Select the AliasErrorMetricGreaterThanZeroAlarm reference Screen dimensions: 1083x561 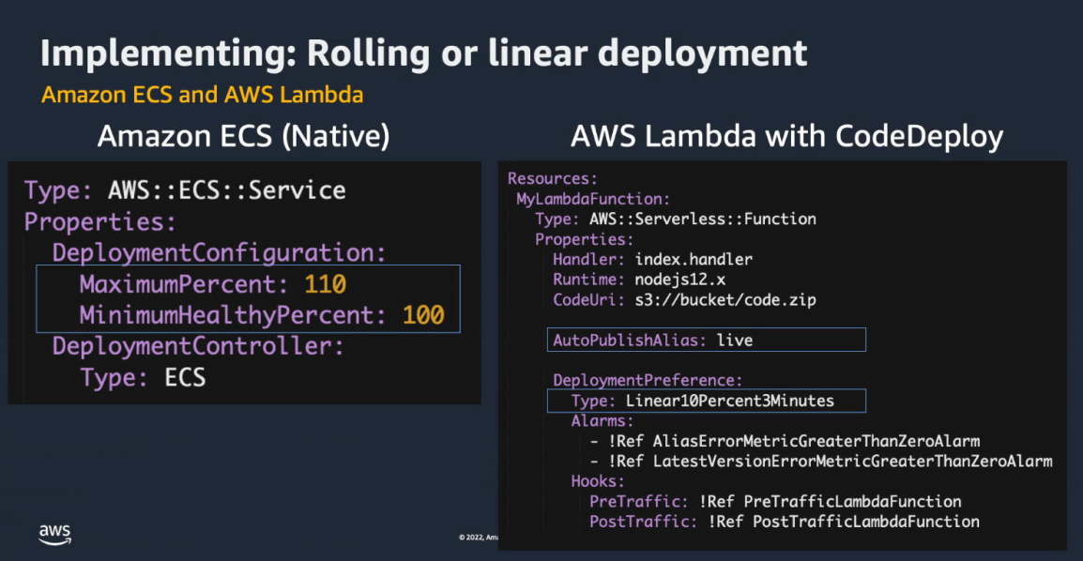pyautogui.click(x=816, y=441)
